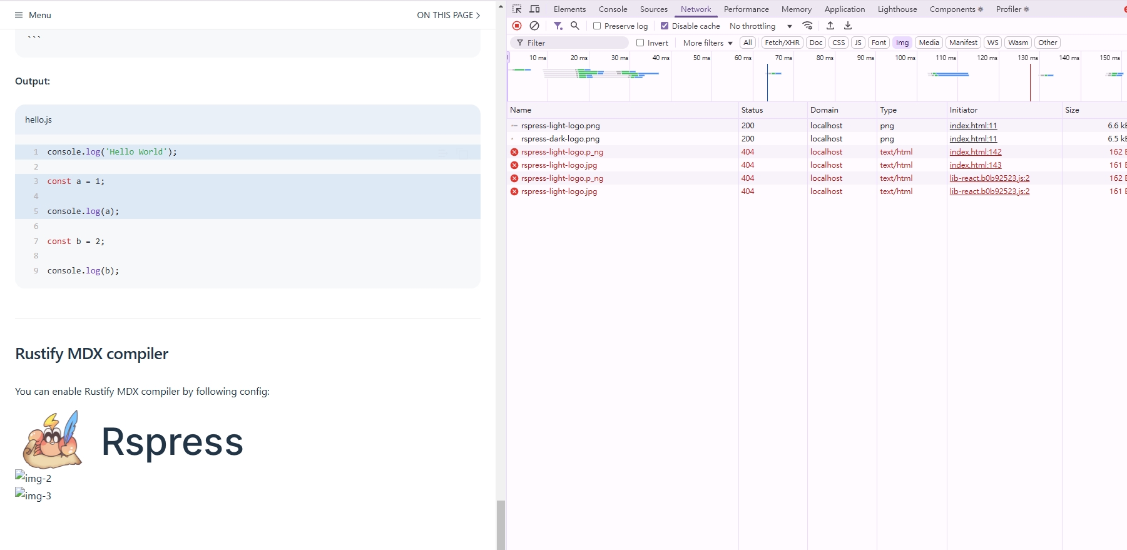Open index.html:142 initiator link

point(975,151)
